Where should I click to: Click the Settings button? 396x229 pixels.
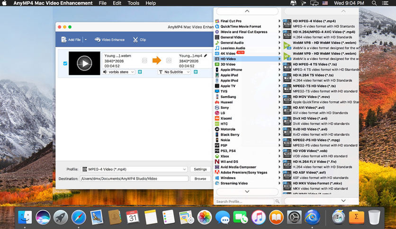pyautogui.click(x=200, y=169)
